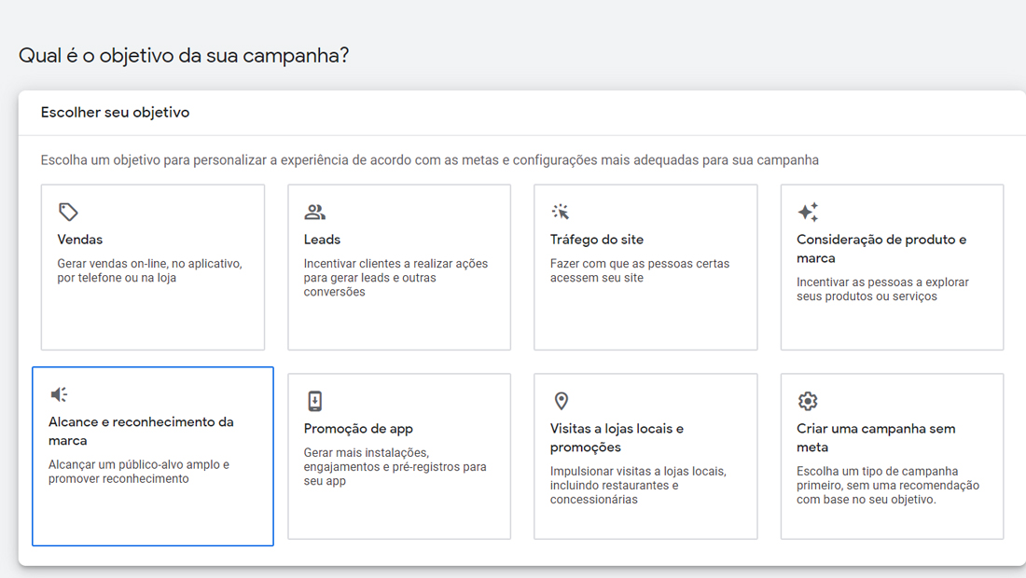Viewport: 1026px width, 578px height.
Task: Choose the Leads objective title
Action: [322, 240]
